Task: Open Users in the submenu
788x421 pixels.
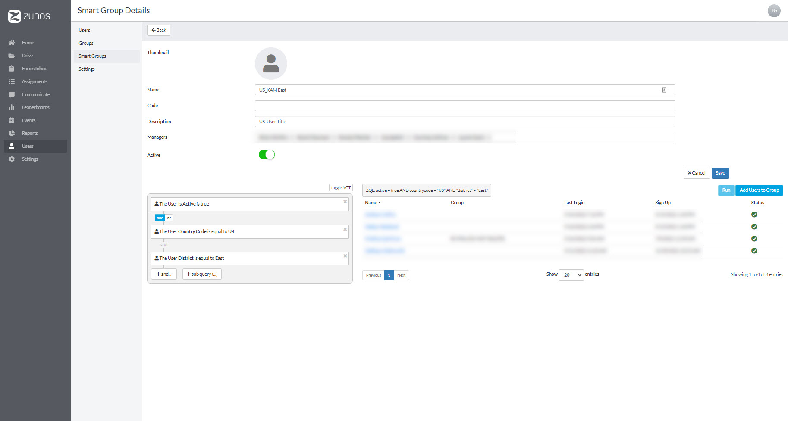Action: coord(85,30)
